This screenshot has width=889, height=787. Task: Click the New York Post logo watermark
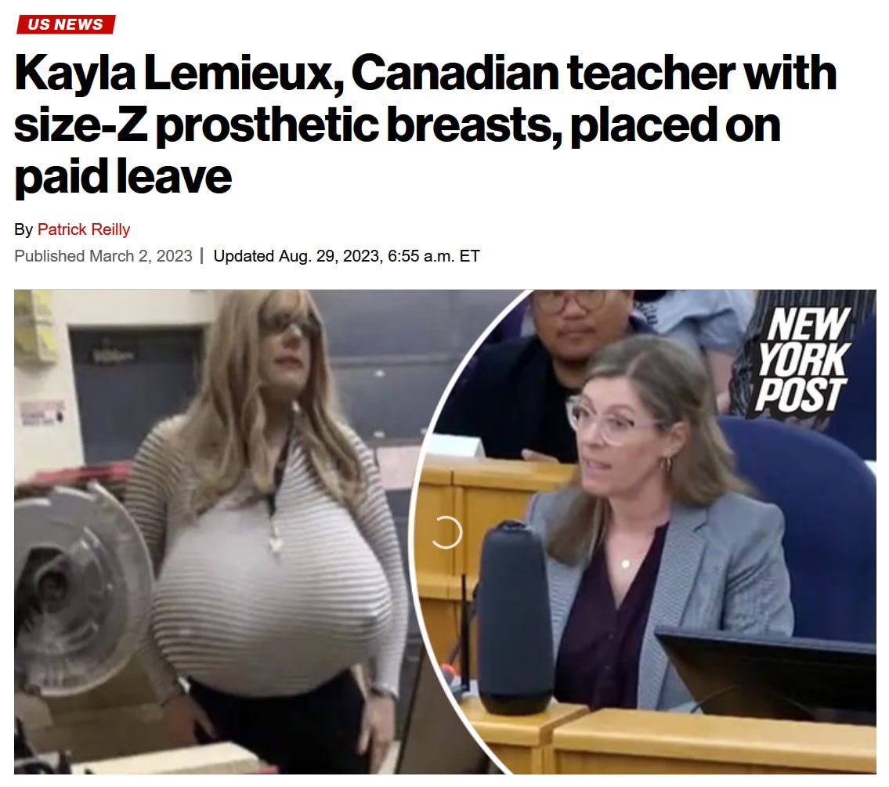[802, 360]
